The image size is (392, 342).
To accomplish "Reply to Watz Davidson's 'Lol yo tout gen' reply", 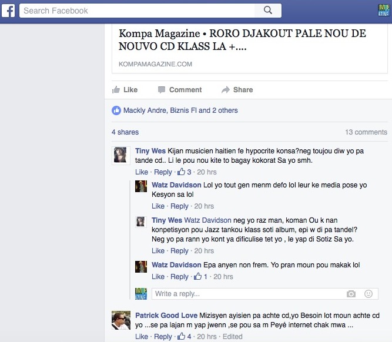I will (179, 206).
